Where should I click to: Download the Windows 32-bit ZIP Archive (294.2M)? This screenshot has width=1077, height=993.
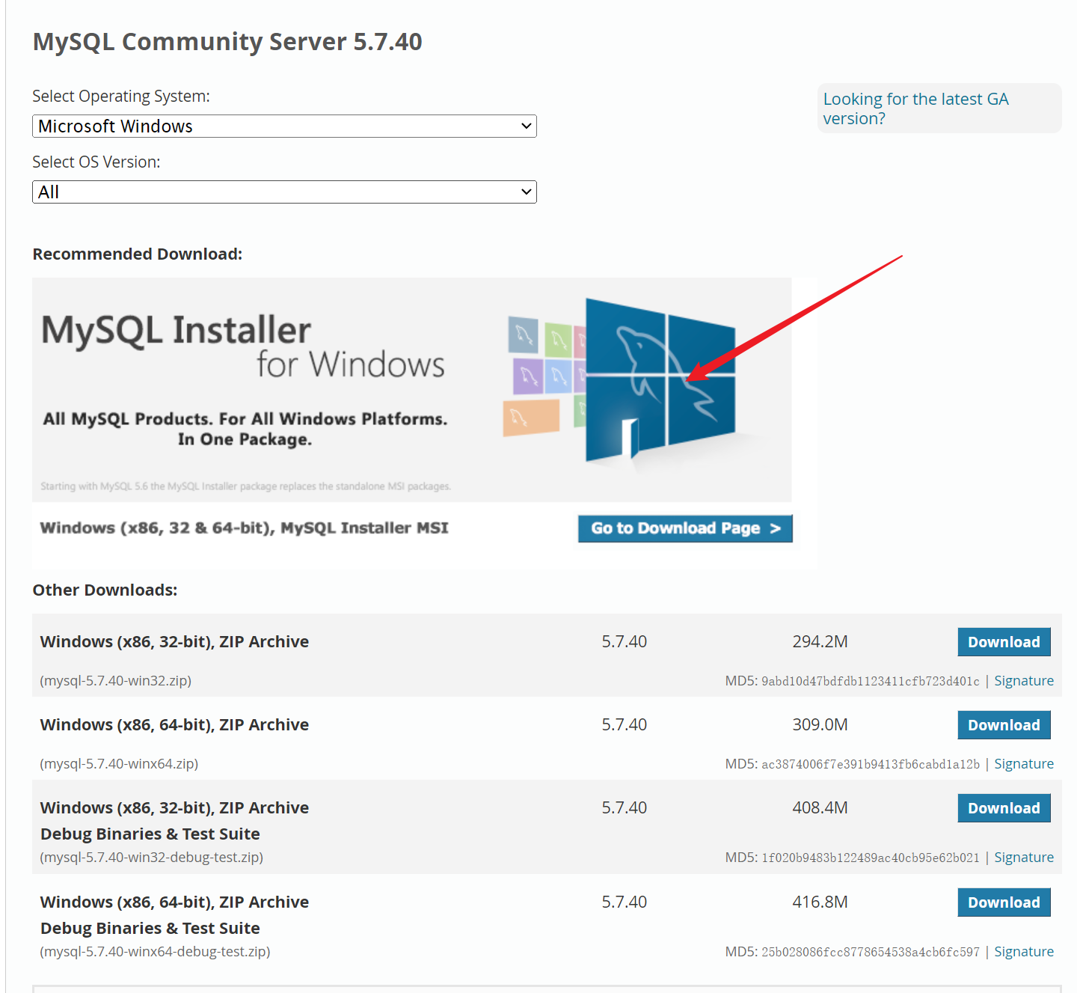coord(1004,642)
